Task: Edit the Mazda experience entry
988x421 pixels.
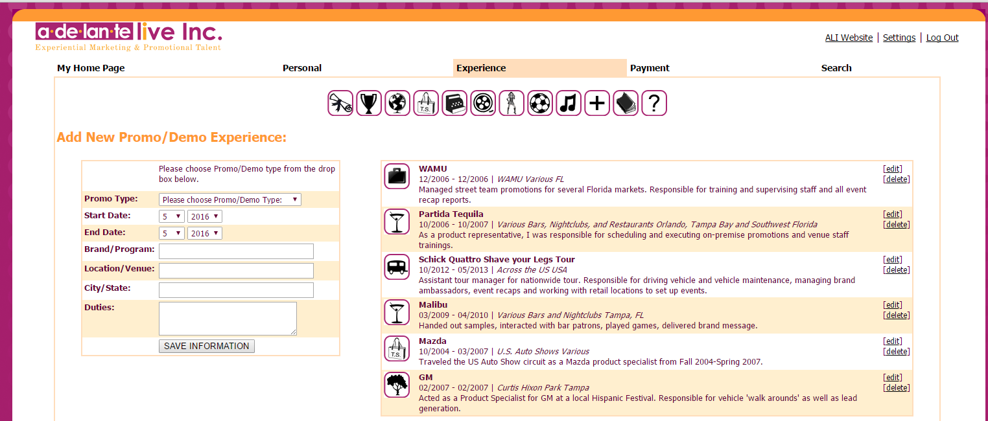Action: click(893, 341)
